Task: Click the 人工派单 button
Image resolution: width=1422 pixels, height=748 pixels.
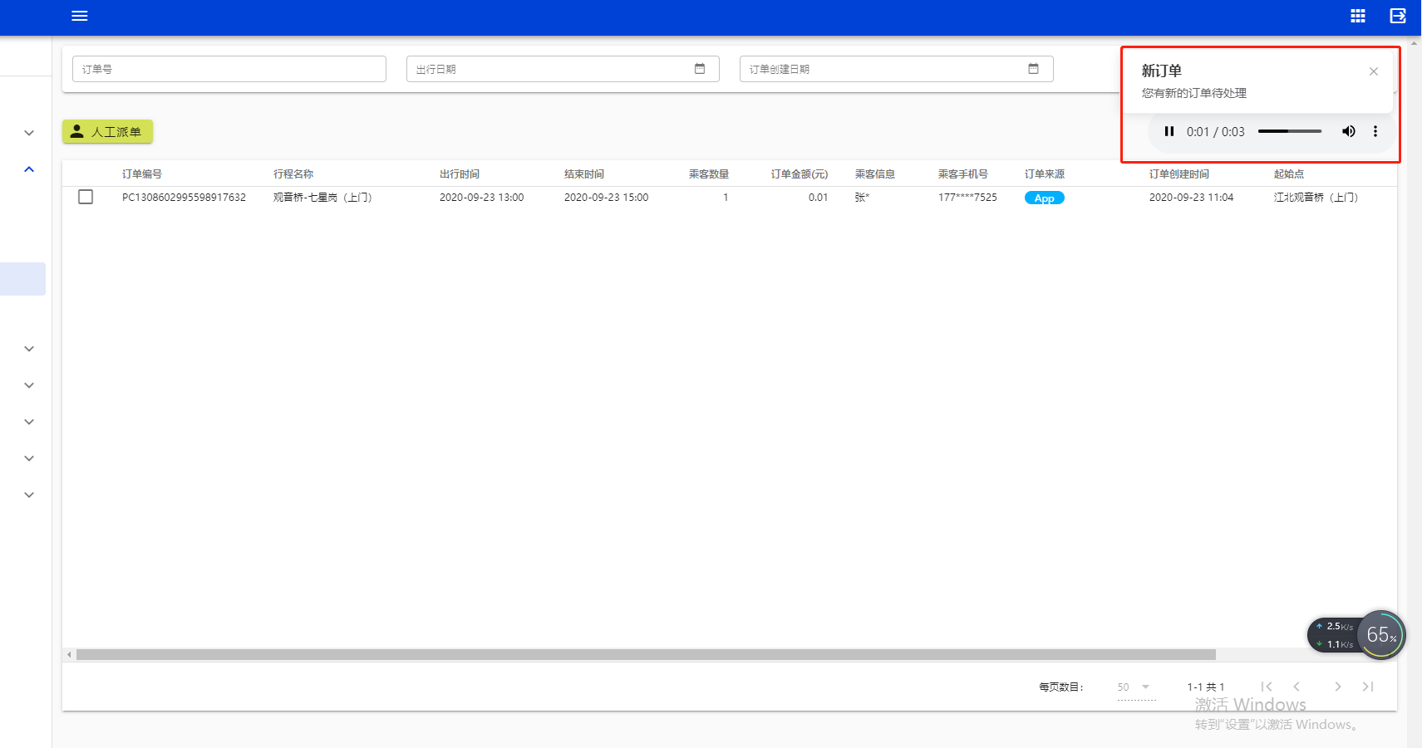Action: coord(107,131)
